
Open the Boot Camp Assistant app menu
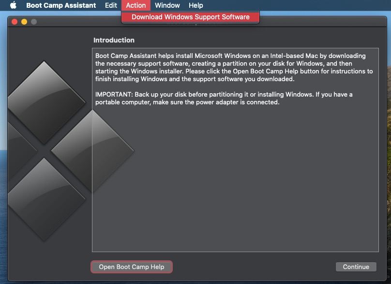tap(61, 5)
